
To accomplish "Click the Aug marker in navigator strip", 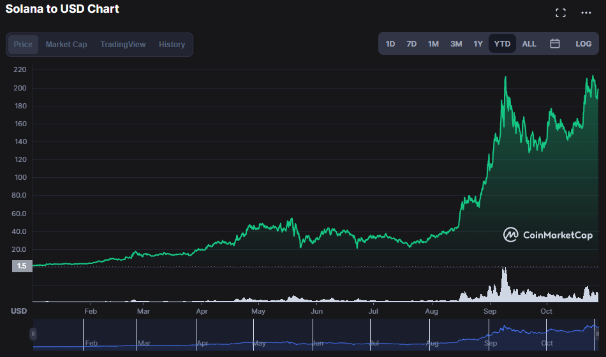I will 432,343.
